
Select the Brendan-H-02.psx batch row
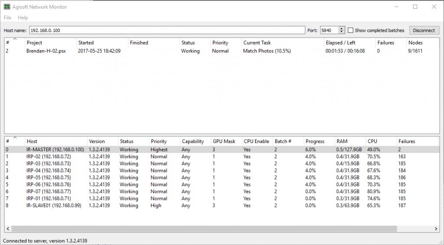(x=222, y=51)
